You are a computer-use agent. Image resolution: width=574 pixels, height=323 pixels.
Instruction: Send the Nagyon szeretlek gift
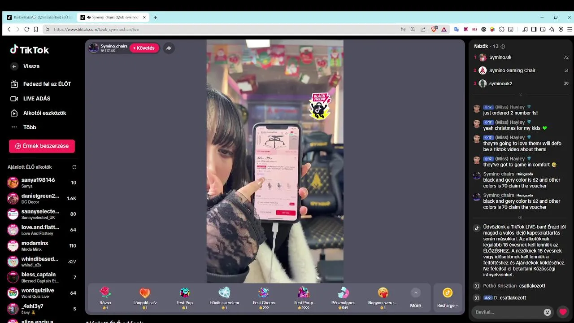(x=383, y=298)
